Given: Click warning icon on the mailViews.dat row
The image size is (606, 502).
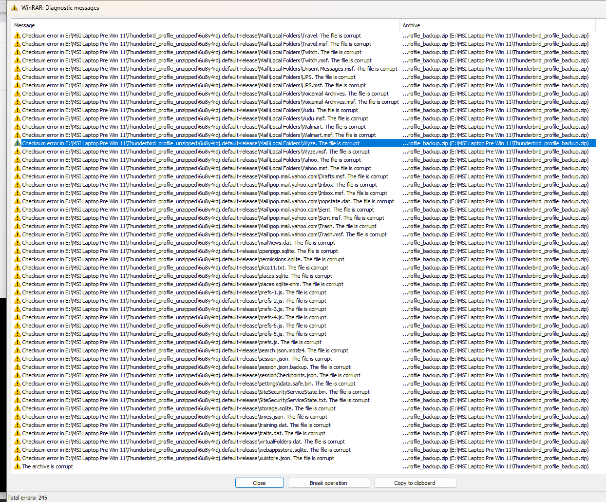Looking at the screenshot, I should 18,243.
